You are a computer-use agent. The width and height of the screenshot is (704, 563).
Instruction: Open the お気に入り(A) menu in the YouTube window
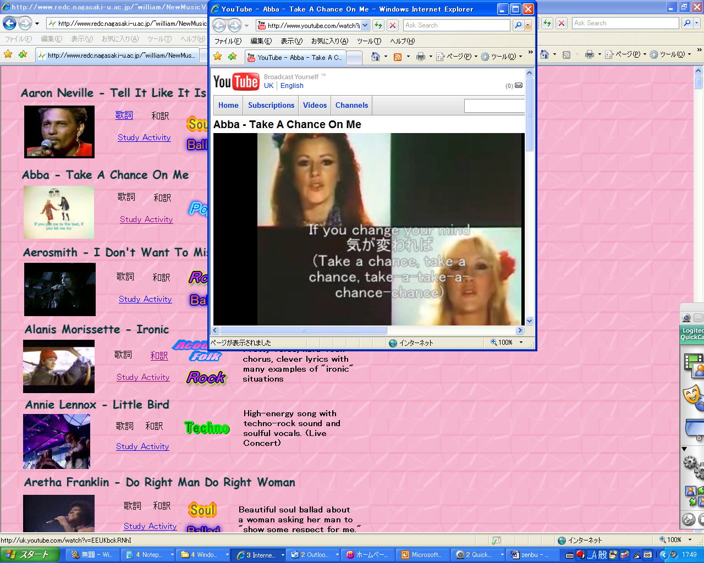click(x=329, y=41)
